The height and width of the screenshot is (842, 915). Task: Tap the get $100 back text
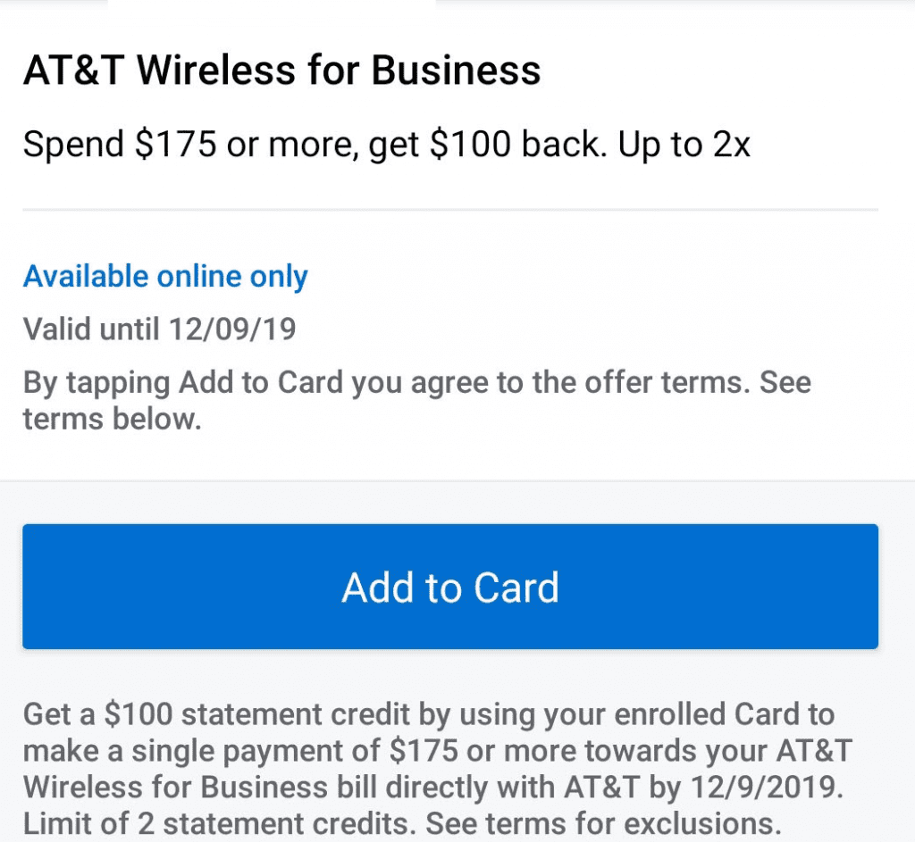pyautogui.click(x=488, y=145)
